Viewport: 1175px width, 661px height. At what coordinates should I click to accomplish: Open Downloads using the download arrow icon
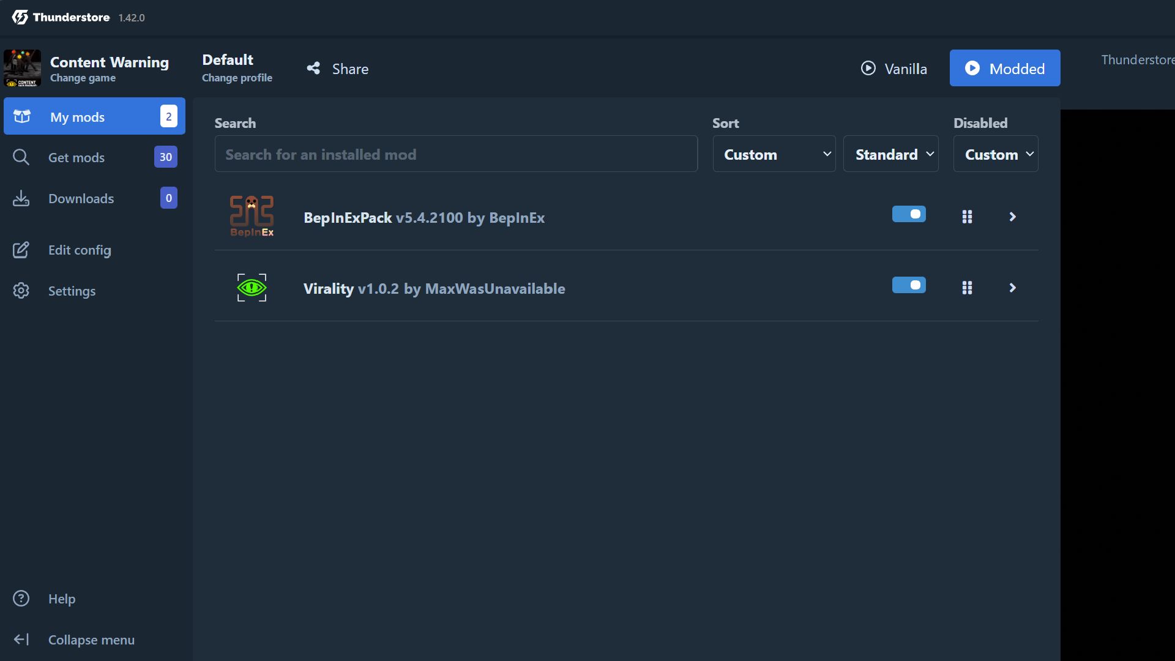coord(21,198)
